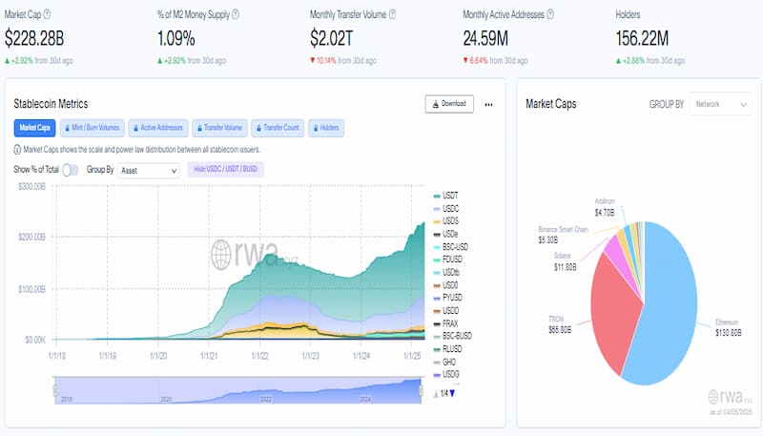Toggle FRAX series in legend
The image size is (763, 436).
coord(445,323)
